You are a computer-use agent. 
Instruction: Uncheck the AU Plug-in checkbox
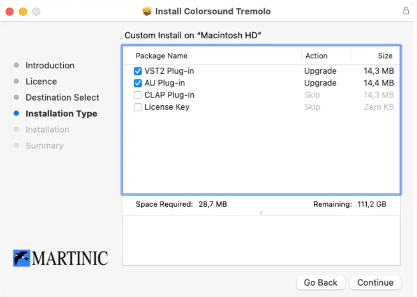(x=137, y=83)
